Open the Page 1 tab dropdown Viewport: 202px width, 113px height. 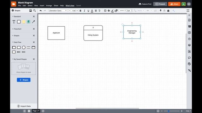click(36, 111)
